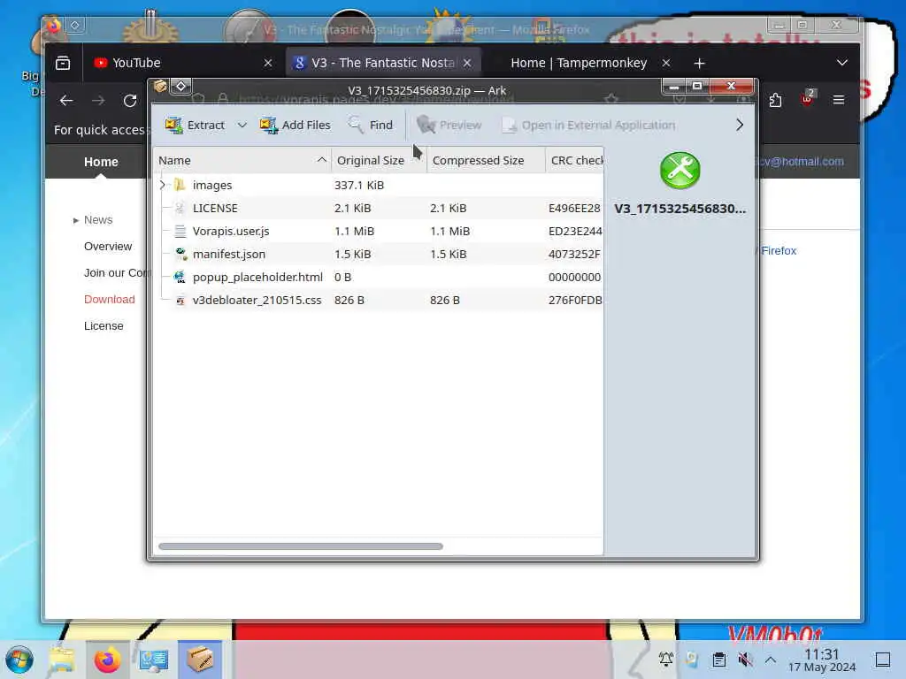Open the Overview sidebar link

pos(108,247)
